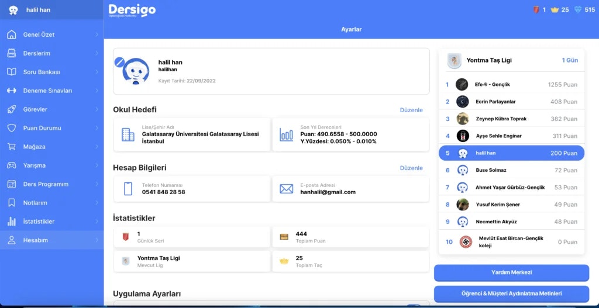Click Efe - Gençlik avatar in leaderboard
599x308 pixels.
tap(462, 84)
